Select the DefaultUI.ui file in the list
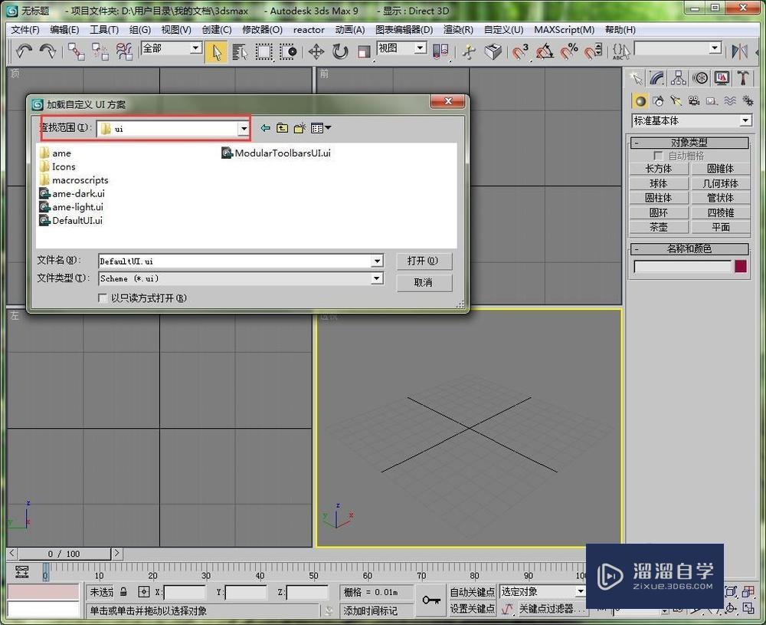 click(x=76, y=220)
